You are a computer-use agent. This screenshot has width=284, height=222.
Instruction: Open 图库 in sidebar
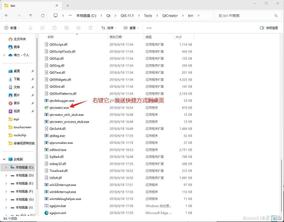14,47
